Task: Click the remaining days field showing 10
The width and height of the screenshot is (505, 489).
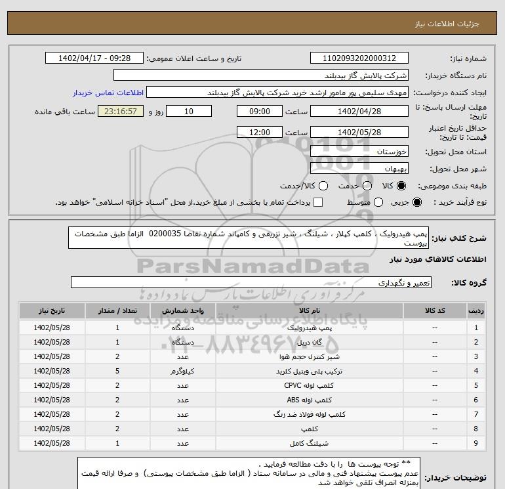Action: click(x=189, y=111)
